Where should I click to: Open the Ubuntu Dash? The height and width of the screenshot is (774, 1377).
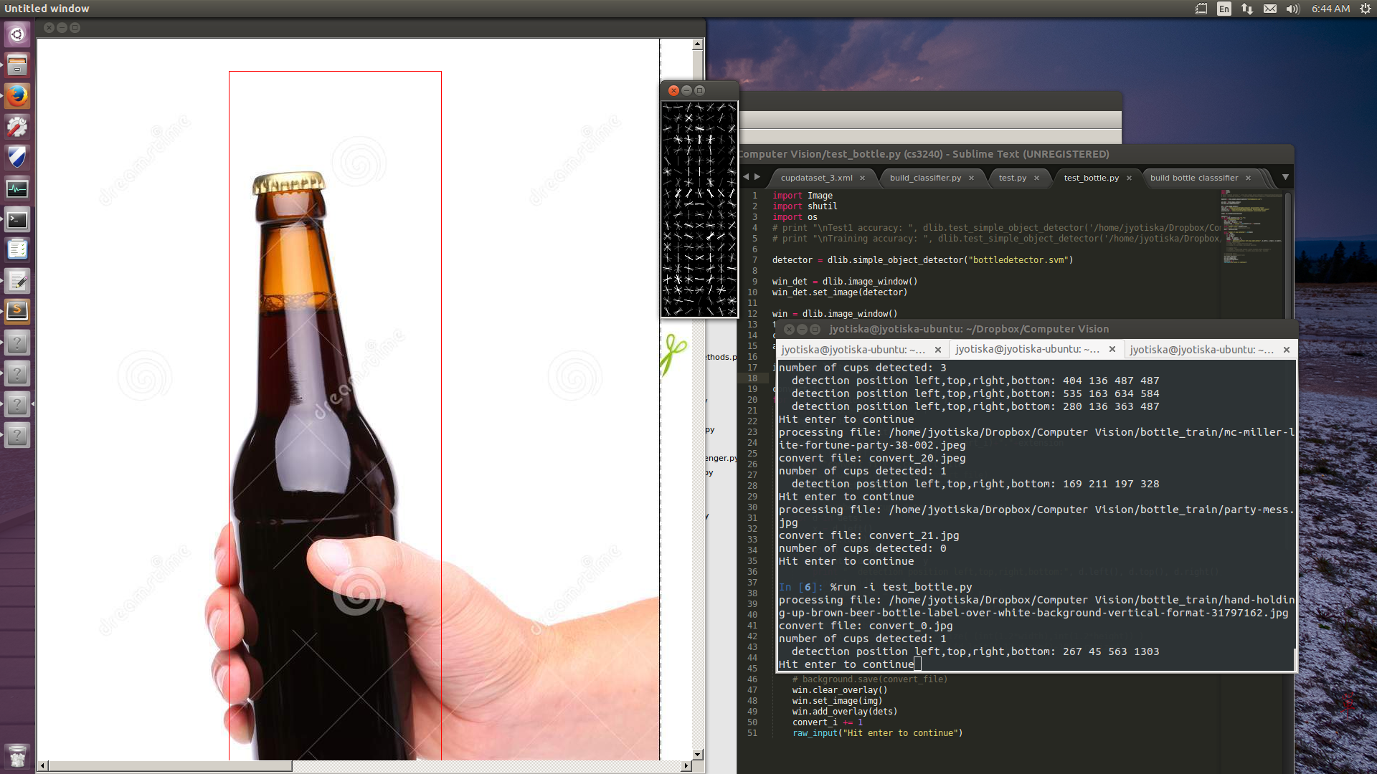17,33
